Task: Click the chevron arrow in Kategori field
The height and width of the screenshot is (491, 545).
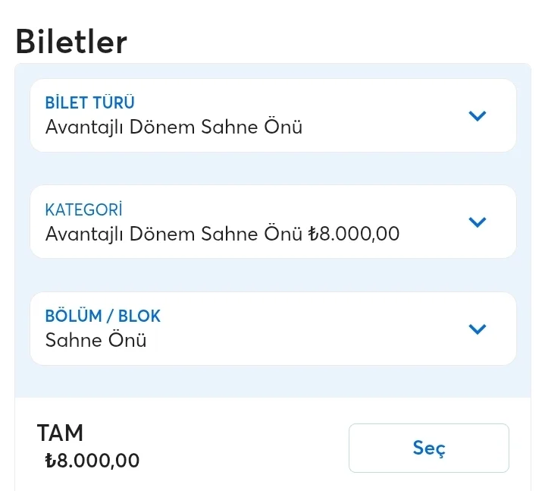Action: click(477, 222)
